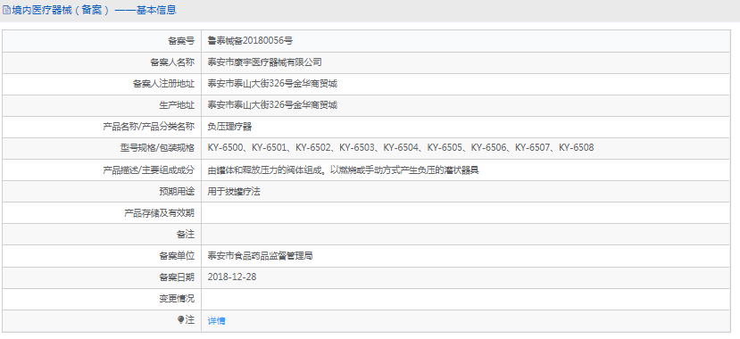
Task: Click the model list starting with KY-6500
Action: pos(401,147)
